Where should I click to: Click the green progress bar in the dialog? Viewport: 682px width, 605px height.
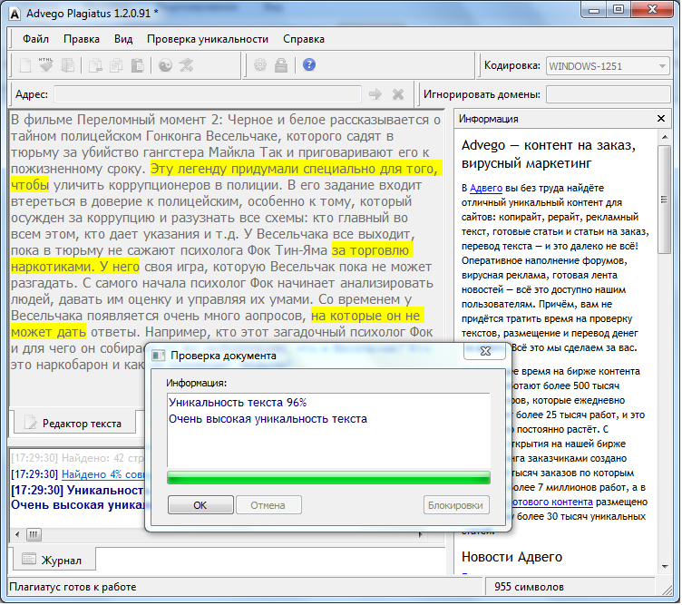[x=328, y=477]
